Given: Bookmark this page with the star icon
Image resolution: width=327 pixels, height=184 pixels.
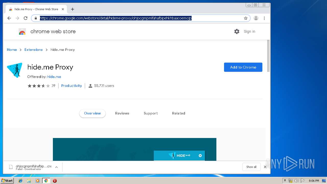Looking at the screenshot, I should tap(246, 18).
